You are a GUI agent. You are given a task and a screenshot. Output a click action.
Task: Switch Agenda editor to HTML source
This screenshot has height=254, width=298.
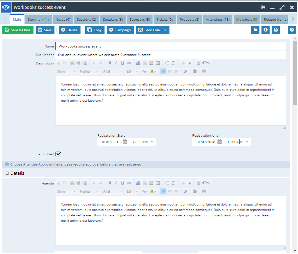pos(203,183)
